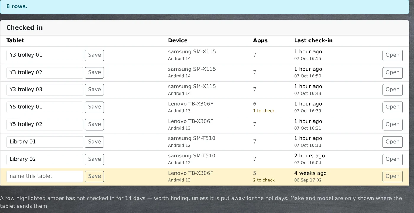Click the Y5 trolley 01 name field
The image size is (414, 213).
coord(45,107)
